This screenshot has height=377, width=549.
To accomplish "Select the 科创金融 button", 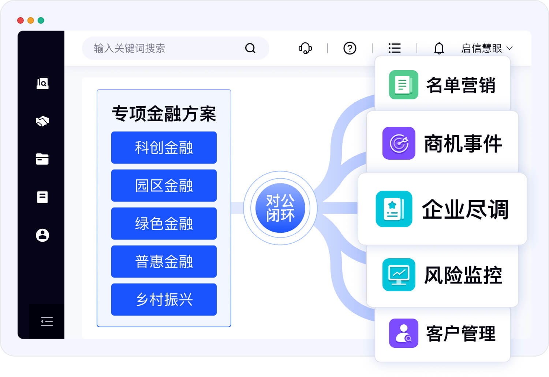I will point(164,148).
